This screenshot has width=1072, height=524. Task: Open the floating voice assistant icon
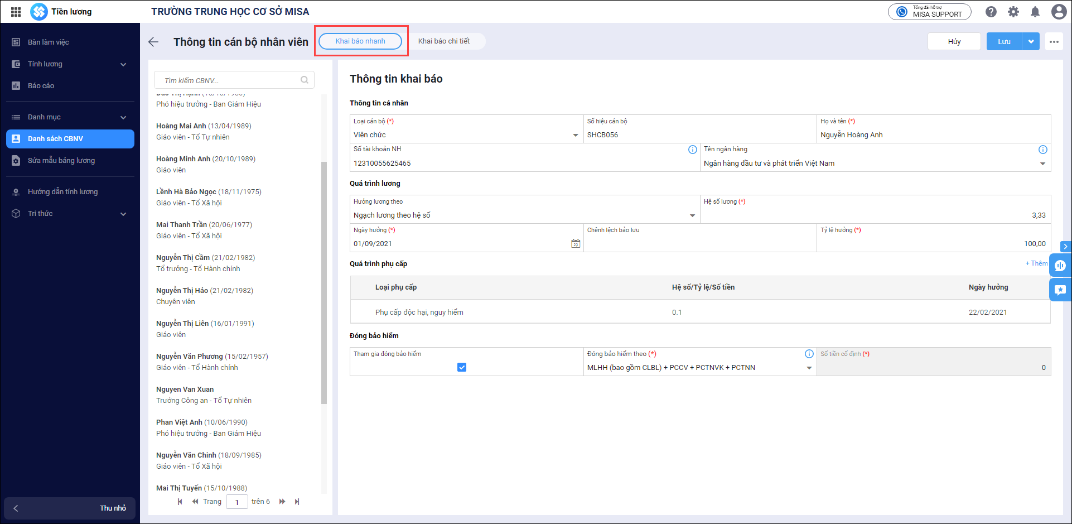(1060, 266)
